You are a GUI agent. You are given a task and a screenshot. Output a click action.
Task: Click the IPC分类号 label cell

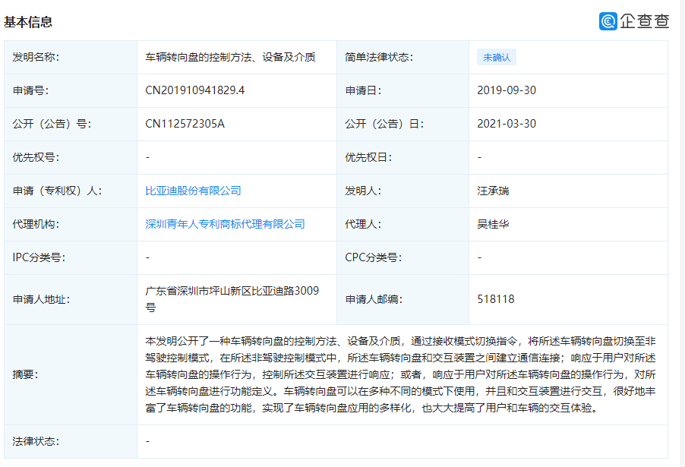pos(71,257)
